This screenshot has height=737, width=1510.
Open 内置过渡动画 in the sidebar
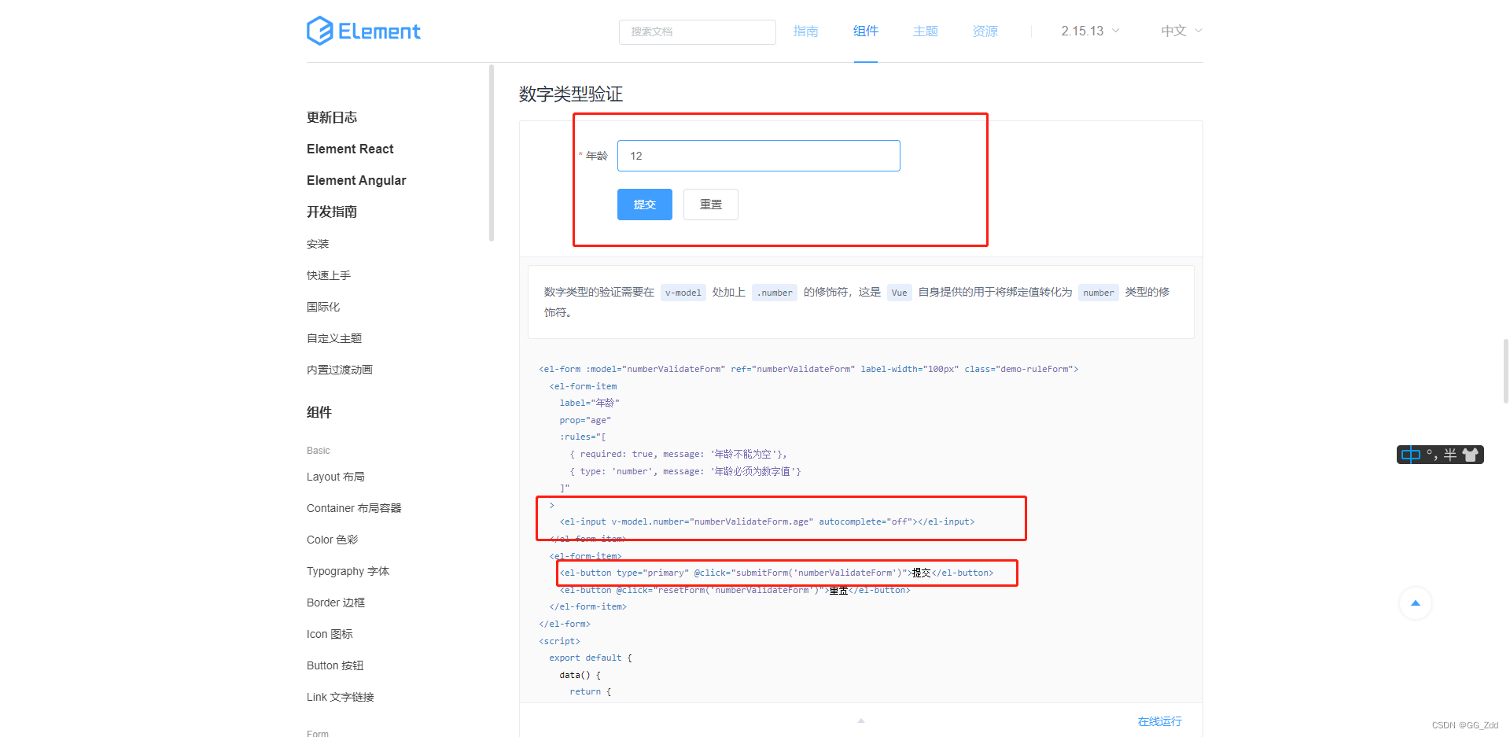340,370
